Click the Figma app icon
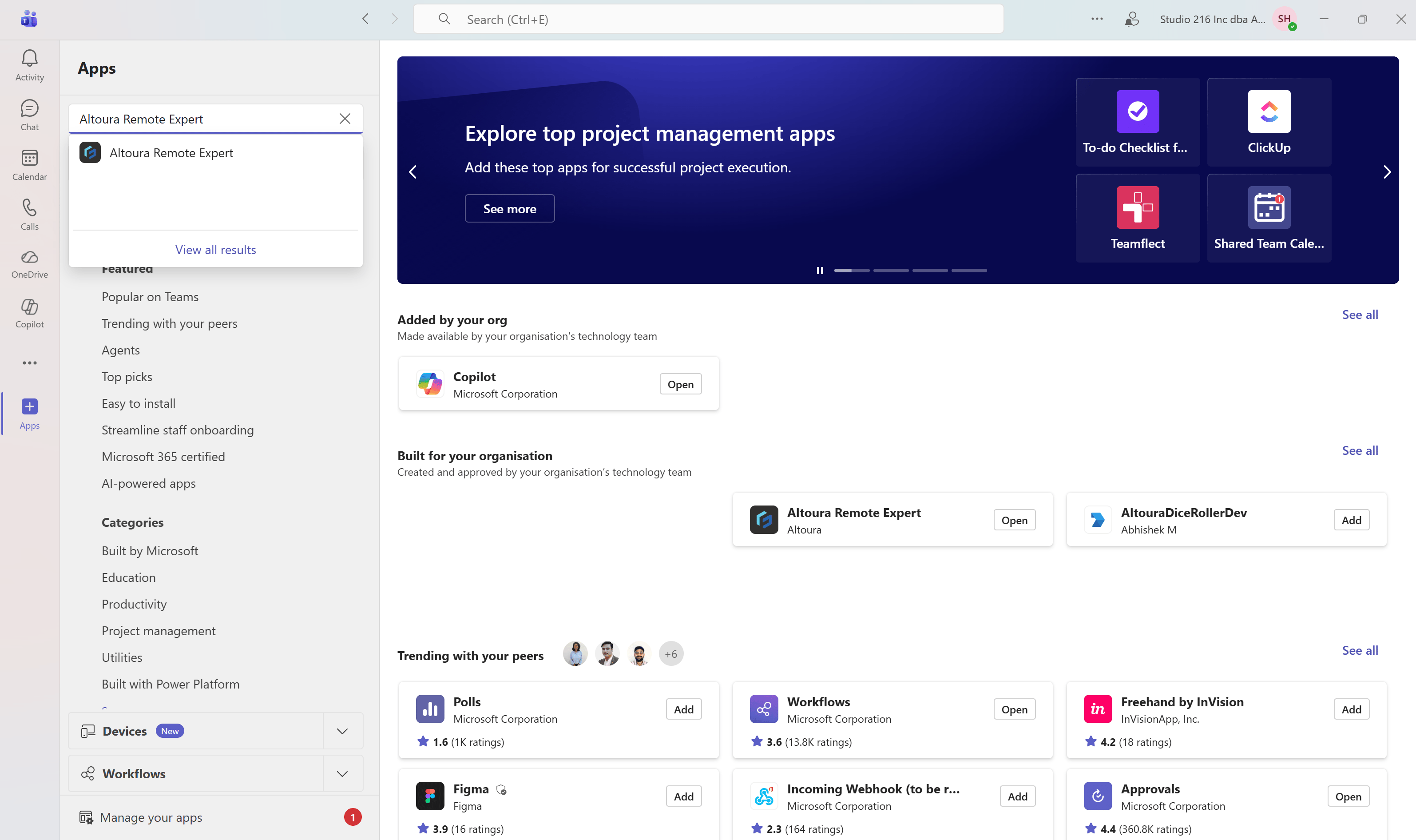Viewport: 1416px width, 840px height. coord(430,796)
